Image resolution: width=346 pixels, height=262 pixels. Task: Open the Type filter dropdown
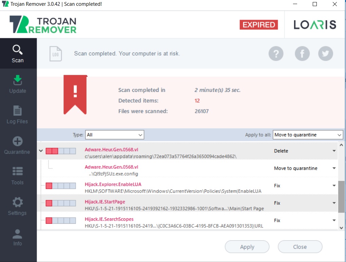tap(114, 135)
